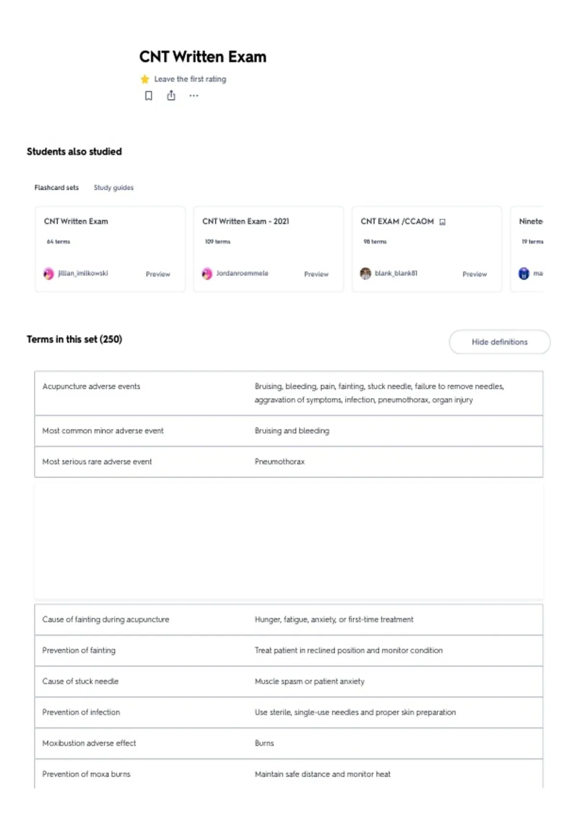Click the bookmark save icon
Viewport: 577px width, 817px height.
tap(149, 96)
